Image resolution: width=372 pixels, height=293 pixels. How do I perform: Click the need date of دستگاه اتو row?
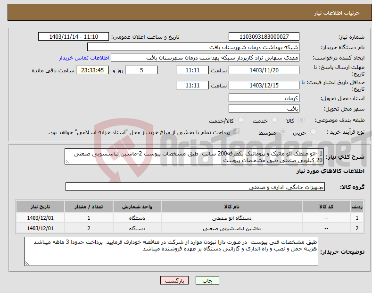click(41, 218)
